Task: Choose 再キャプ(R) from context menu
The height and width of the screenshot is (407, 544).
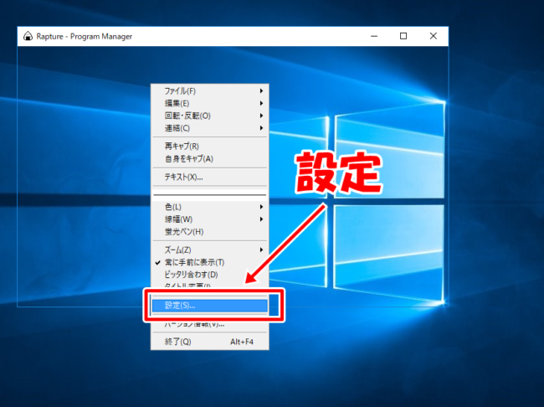Action: 209,147
